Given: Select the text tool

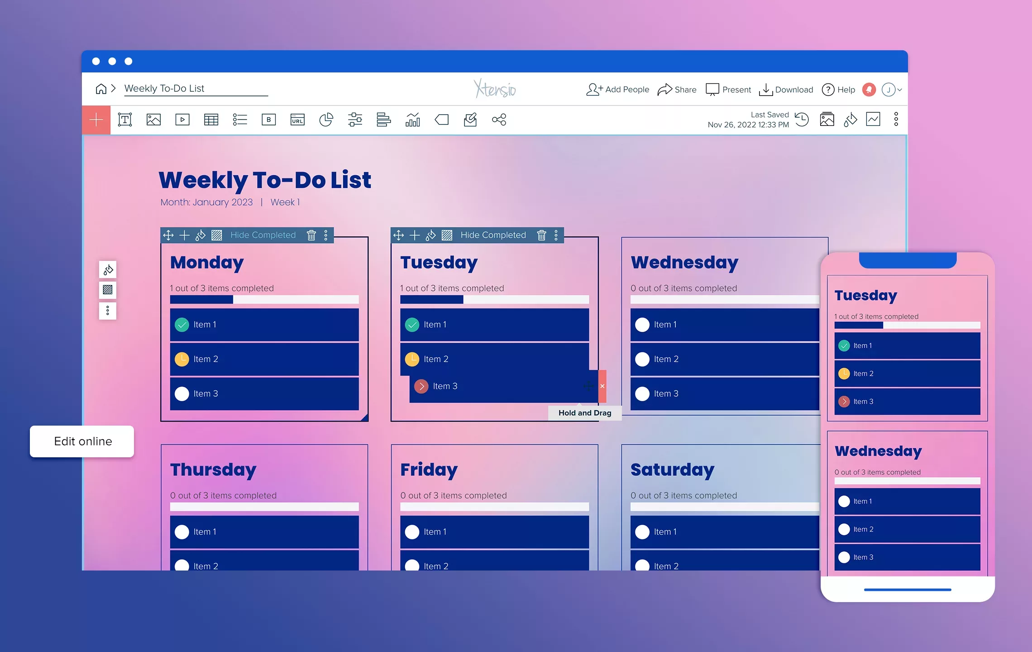Looking at the screenshot, I should [x=125, y=120].
